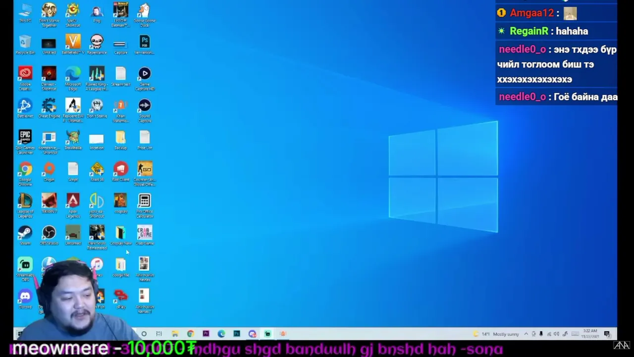This screenshot has height=357, width=634.
Task: Launch League of Legends
Action: 25,205
